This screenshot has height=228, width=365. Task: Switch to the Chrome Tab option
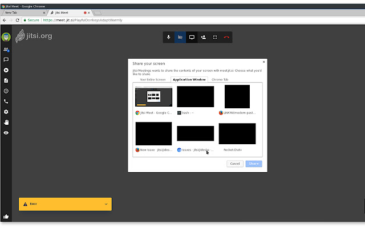220,80
